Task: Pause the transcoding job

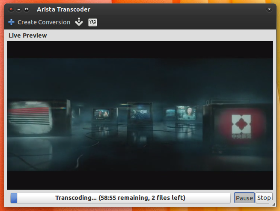Action: (x=244, y=198)
